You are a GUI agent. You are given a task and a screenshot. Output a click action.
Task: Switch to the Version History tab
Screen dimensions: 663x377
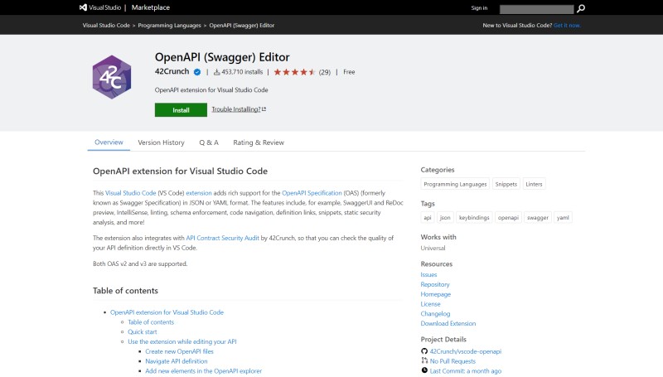pos(161,143)
